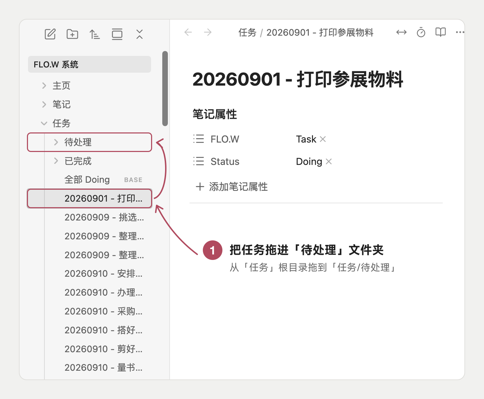
Task: Click the sidebar vertical scrollbar
Action: click(165, 88)
